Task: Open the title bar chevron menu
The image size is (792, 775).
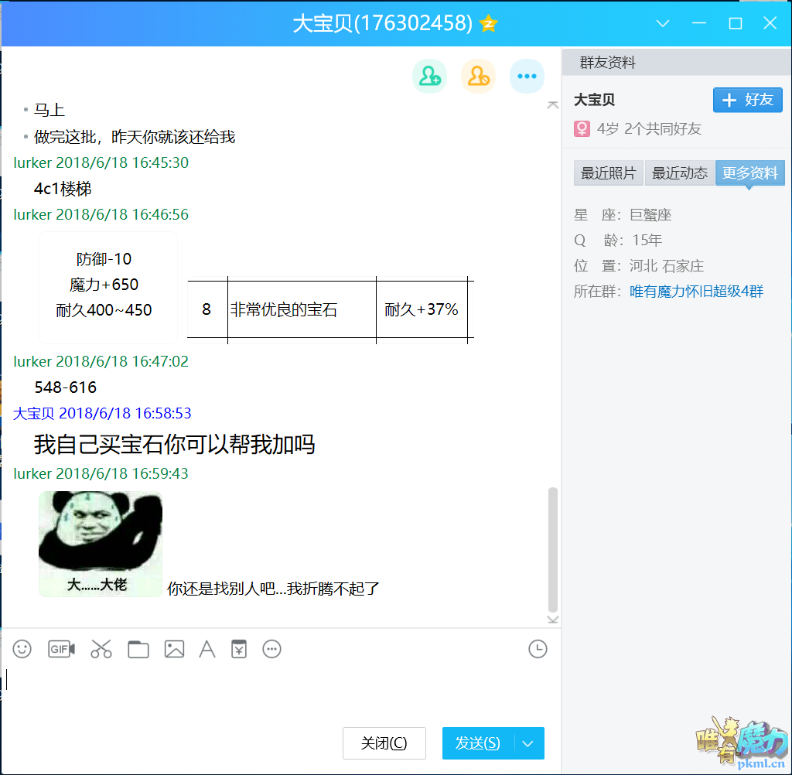Action: (x=663, y=23)
